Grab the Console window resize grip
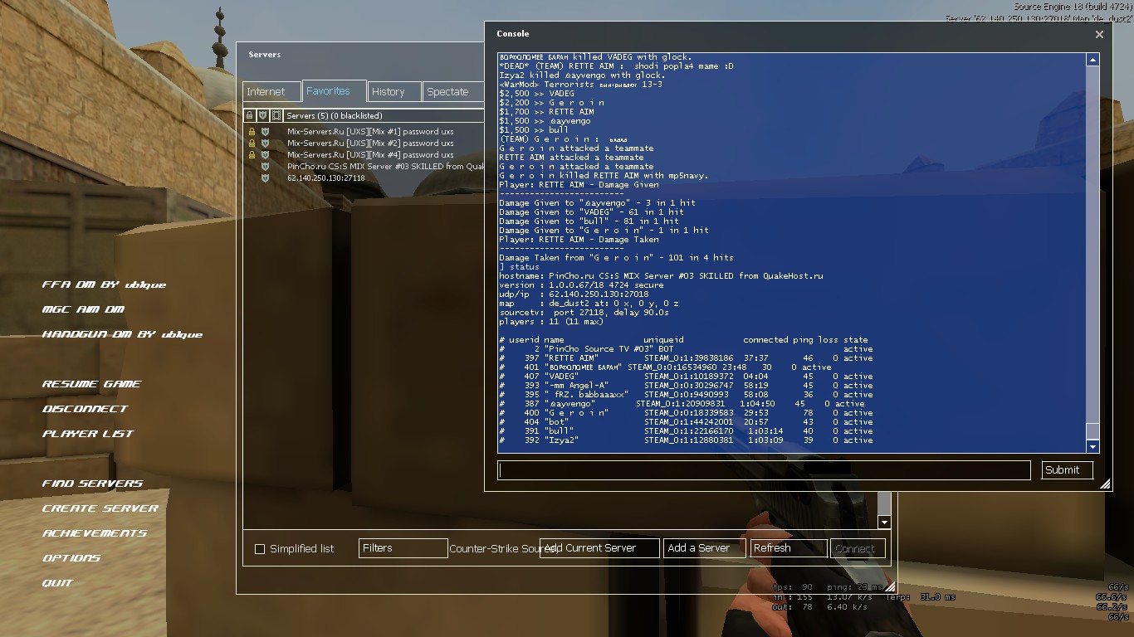 coord(1105,484)
